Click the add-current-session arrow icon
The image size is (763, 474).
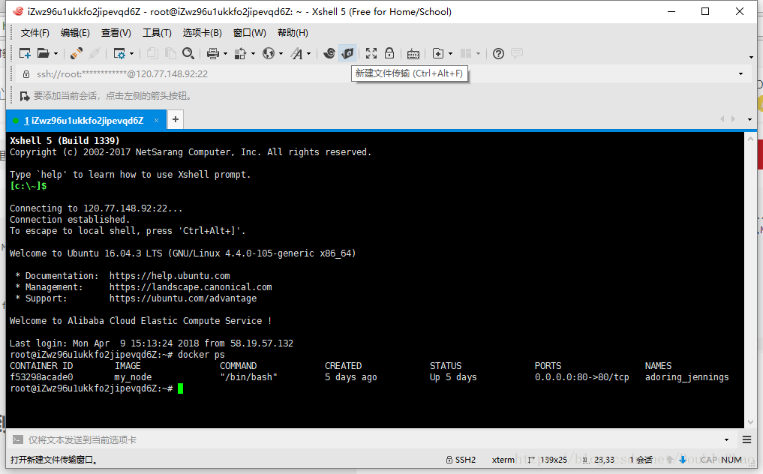24,96
